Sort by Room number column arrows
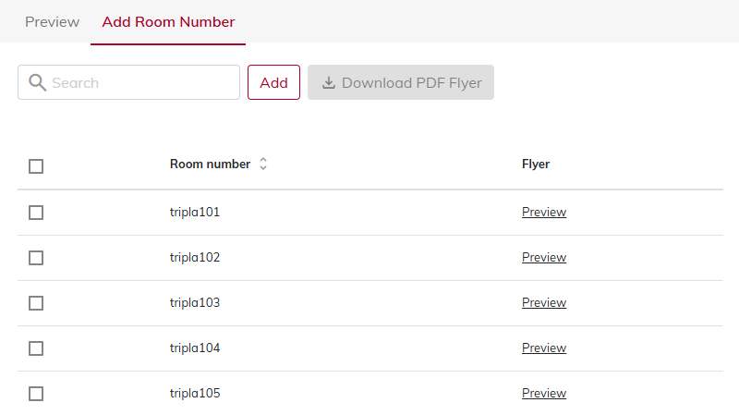 click(x=263, y=165)
